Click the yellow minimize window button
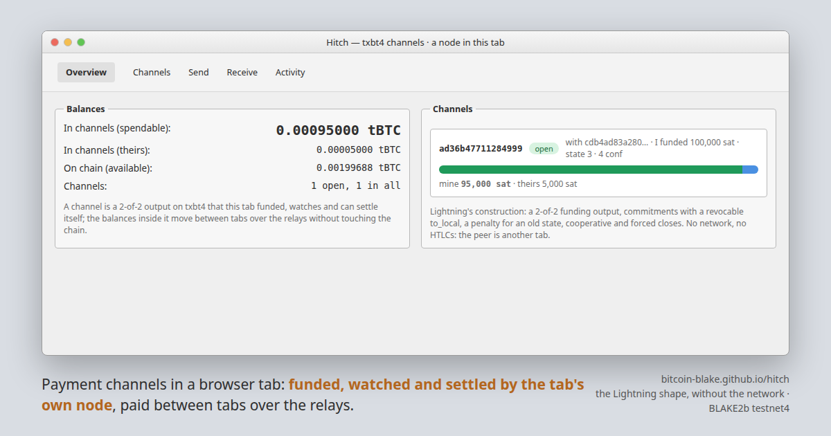 (x=68, y=42)
